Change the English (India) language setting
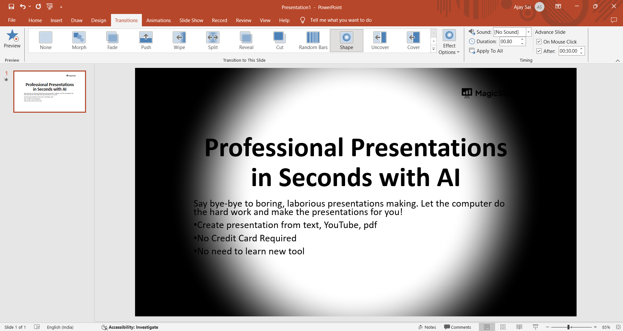The width and height of the screenshot is (623, 331). pos(60,327)
